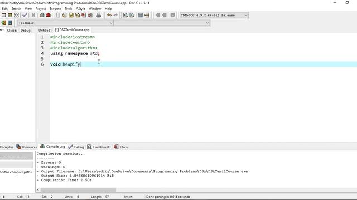
Task: Open the bottom Debug tab with checkmark
Action: [76, 147]
